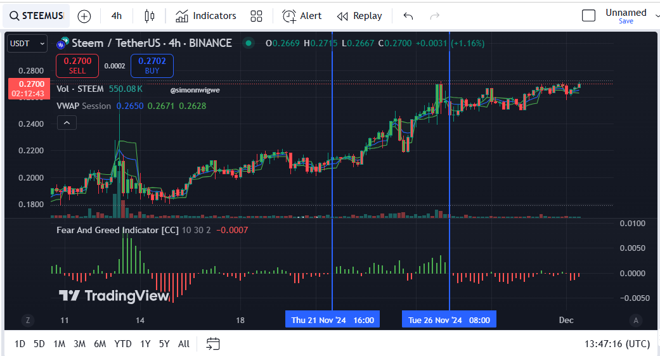Select the Vol · STEEM indicator legend
Screen dimensions: 660x356
coord(80,89)
